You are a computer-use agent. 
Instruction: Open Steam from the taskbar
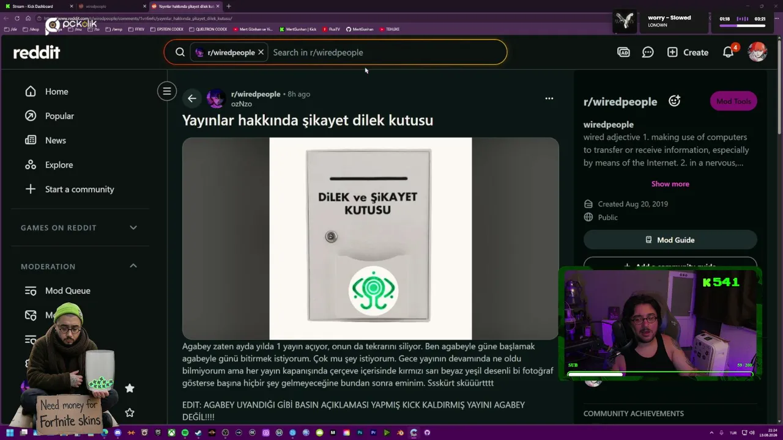(x=198, y=433)
